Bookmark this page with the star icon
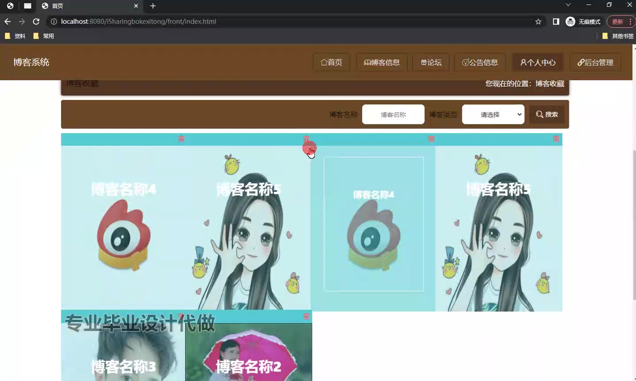Image resolution: width=636 pixels, height=381 pixels. tap(538, 21)
